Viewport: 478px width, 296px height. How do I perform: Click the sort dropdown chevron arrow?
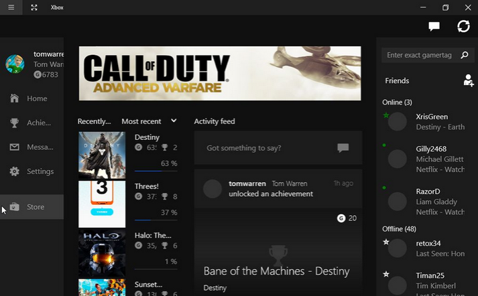coord(174,121)
